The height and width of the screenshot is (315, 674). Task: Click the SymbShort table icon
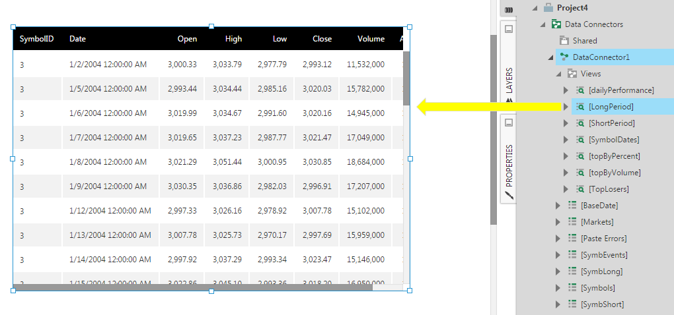tap(572, 304)
